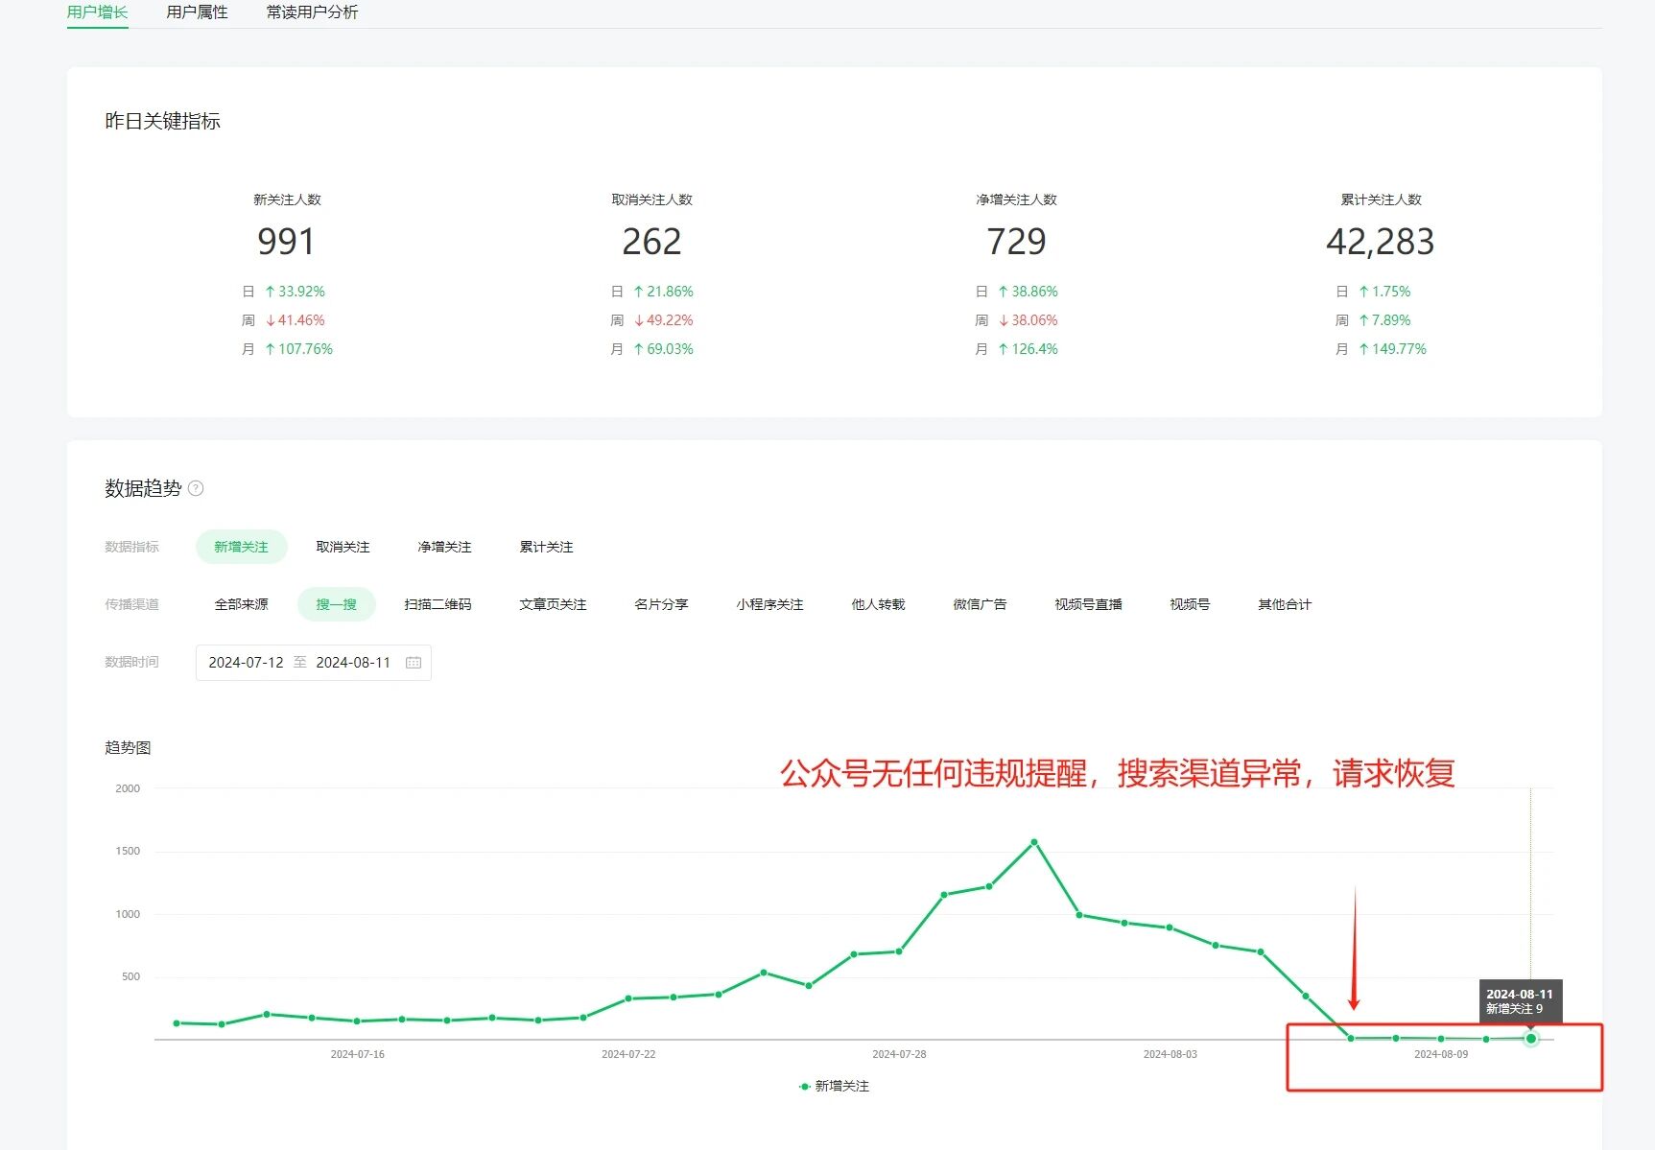Select the 净增关注 metric filter
This screenshot has width=1655, height=1150.
444,547
